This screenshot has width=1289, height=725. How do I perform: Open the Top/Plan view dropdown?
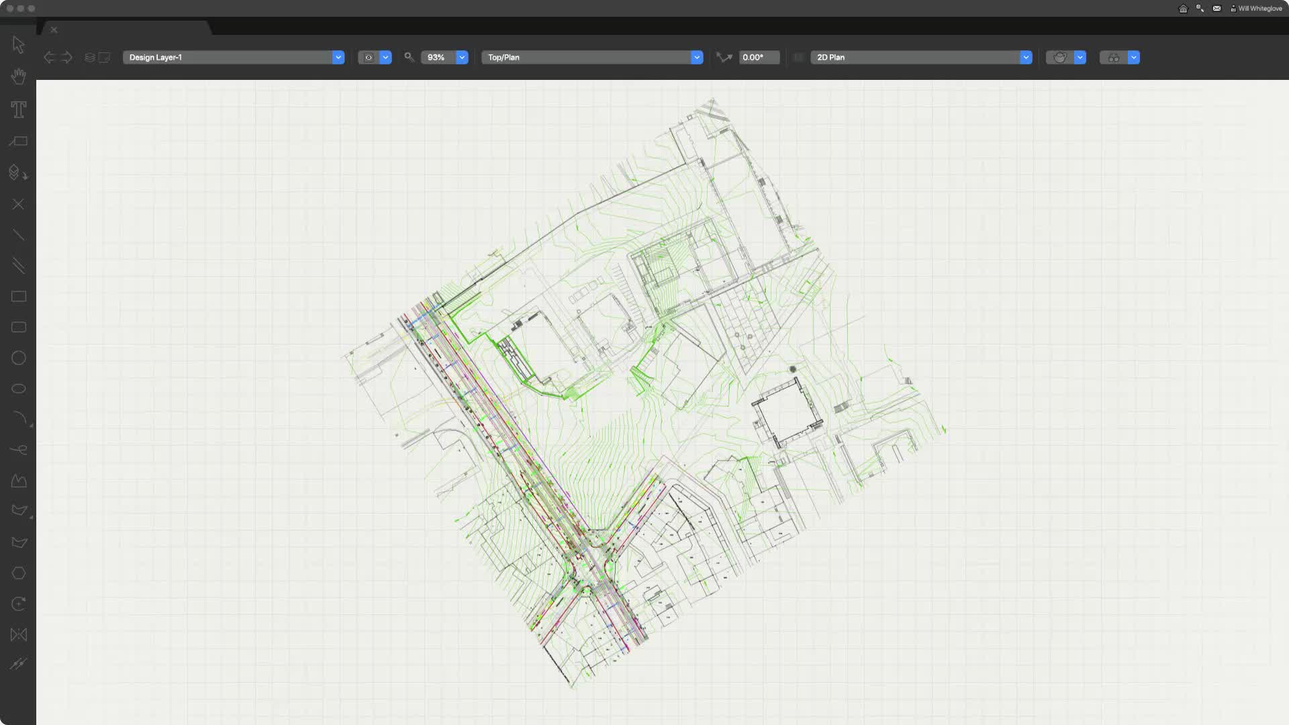[696, 58]
